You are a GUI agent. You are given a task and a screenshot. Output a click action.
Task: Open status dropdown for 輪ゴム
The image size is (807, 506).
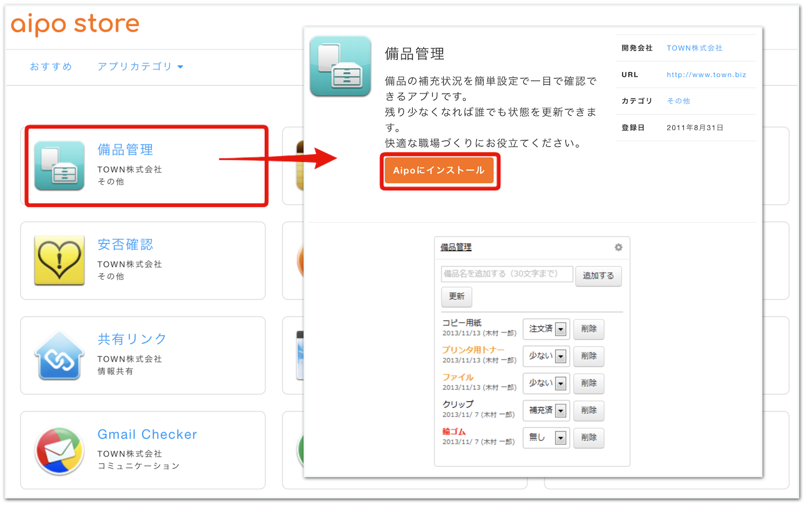pyautogui.click(x=546, y=438)
